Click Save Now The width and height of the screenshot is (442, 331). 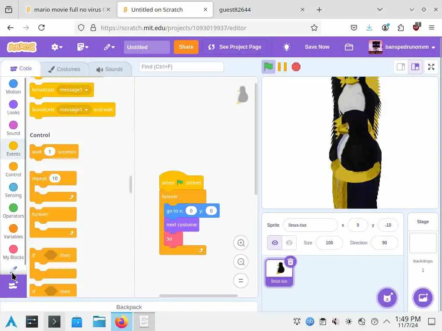pyautogui.click(x=317, y=47)
